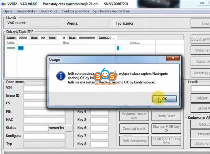The image size is (210, 154).
Task: Click the Key 8 field
Action: click(99, 144)
